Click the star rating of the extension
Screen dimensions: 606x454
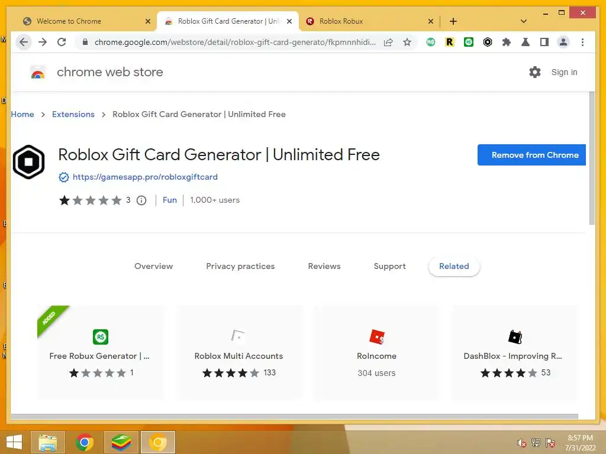coord(90,200)
